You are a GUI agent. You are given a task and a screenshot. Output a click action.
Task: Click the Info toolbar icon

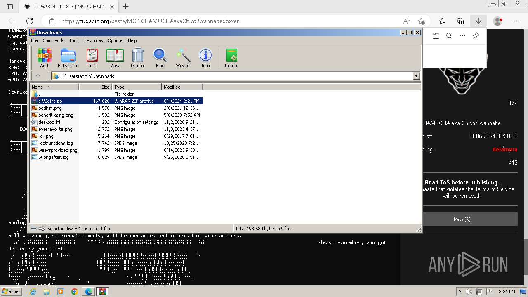click(x=205, y=58)
